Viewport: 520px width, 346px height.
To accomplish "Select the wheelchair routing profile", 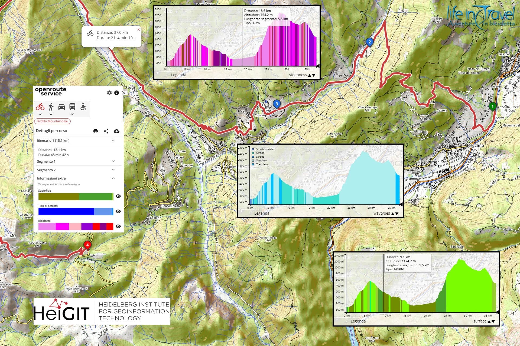I will click(x=83, y=107).
